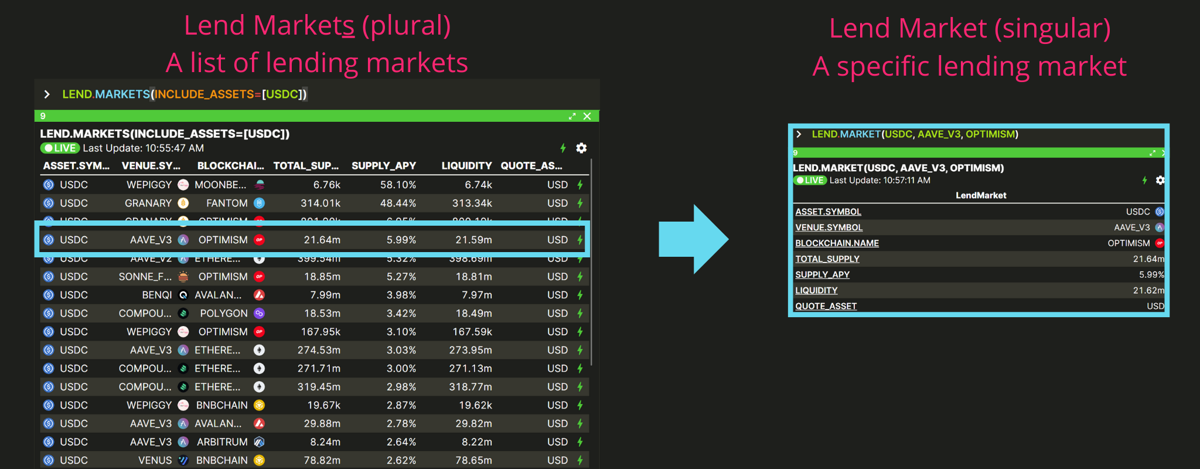Screen dimensions: 1200x469
Task: Click the SONNE_F... venue icon
Action: (183, 276)
